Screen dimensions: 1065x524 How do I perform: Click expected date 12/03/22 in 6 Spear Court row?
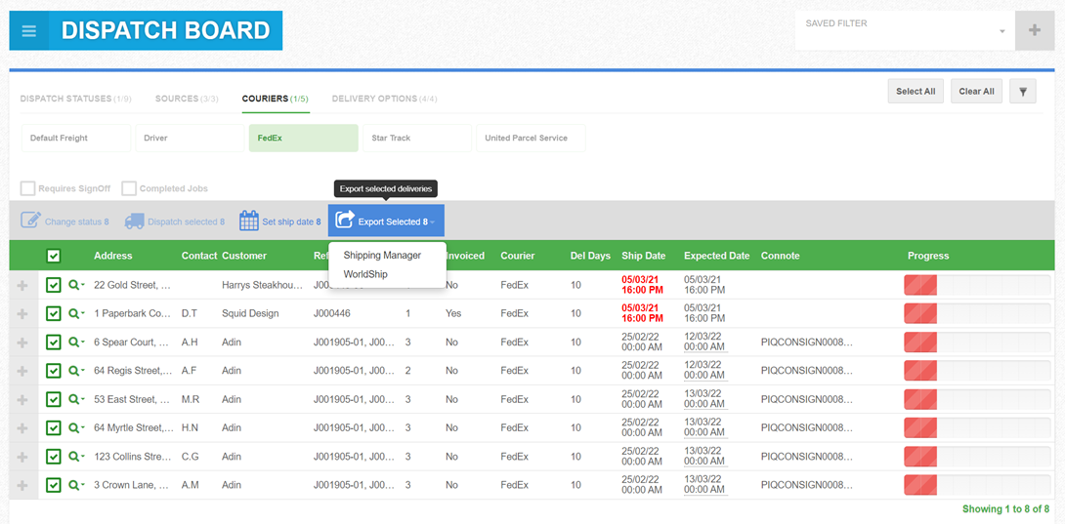[705, 343]
